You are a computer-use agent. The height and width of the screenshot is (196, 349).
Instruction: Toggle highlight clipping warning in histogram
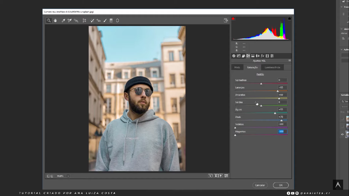(x=289, y=19)
